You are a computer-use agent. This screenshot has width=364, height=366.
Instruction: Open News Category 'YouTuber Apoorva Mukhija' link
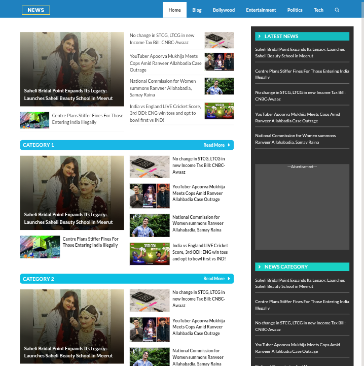(x=298, y=348)
